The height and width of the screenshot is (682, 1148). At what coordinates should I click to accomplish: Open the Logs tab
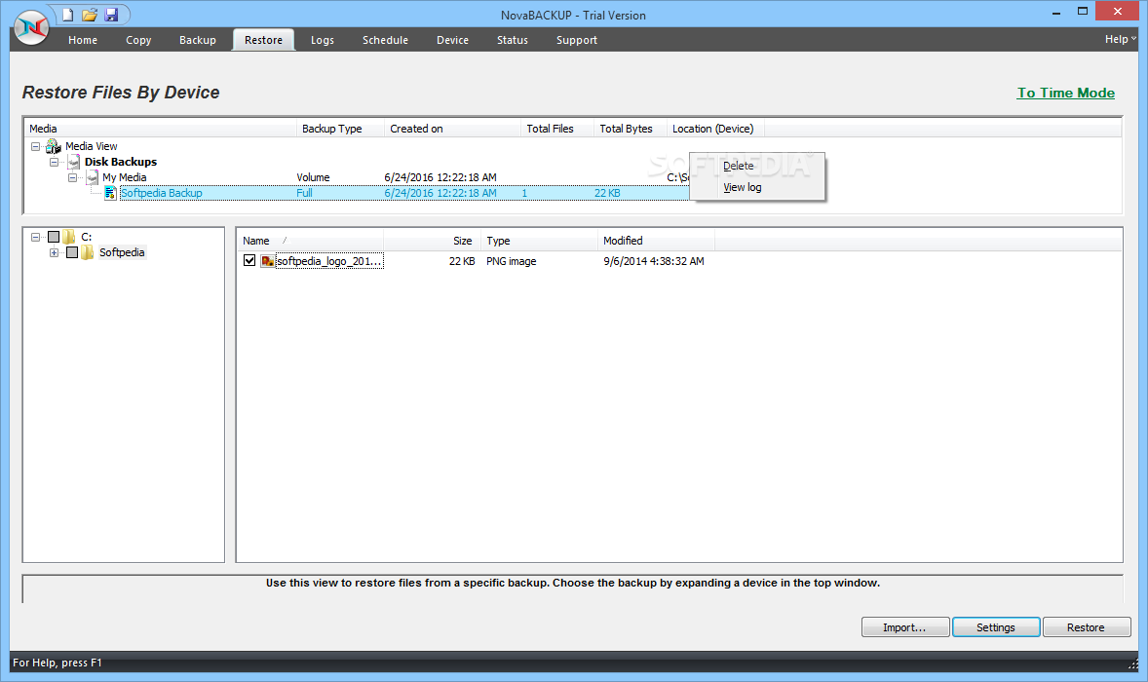(x=323, y=40)
